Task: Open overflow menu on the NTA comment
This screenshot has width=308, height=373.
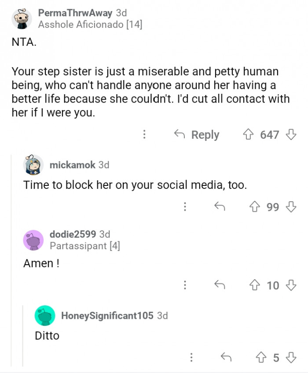Action: (x=144, y=135)
